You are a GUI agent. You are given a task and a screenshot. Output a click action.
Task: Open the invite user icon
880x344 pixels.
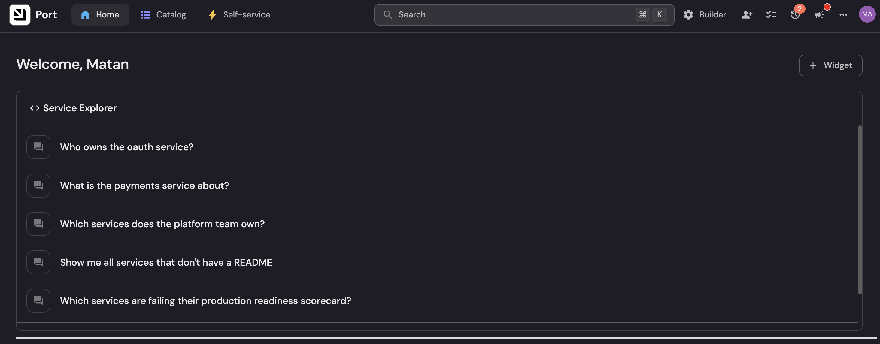point(747,15)
